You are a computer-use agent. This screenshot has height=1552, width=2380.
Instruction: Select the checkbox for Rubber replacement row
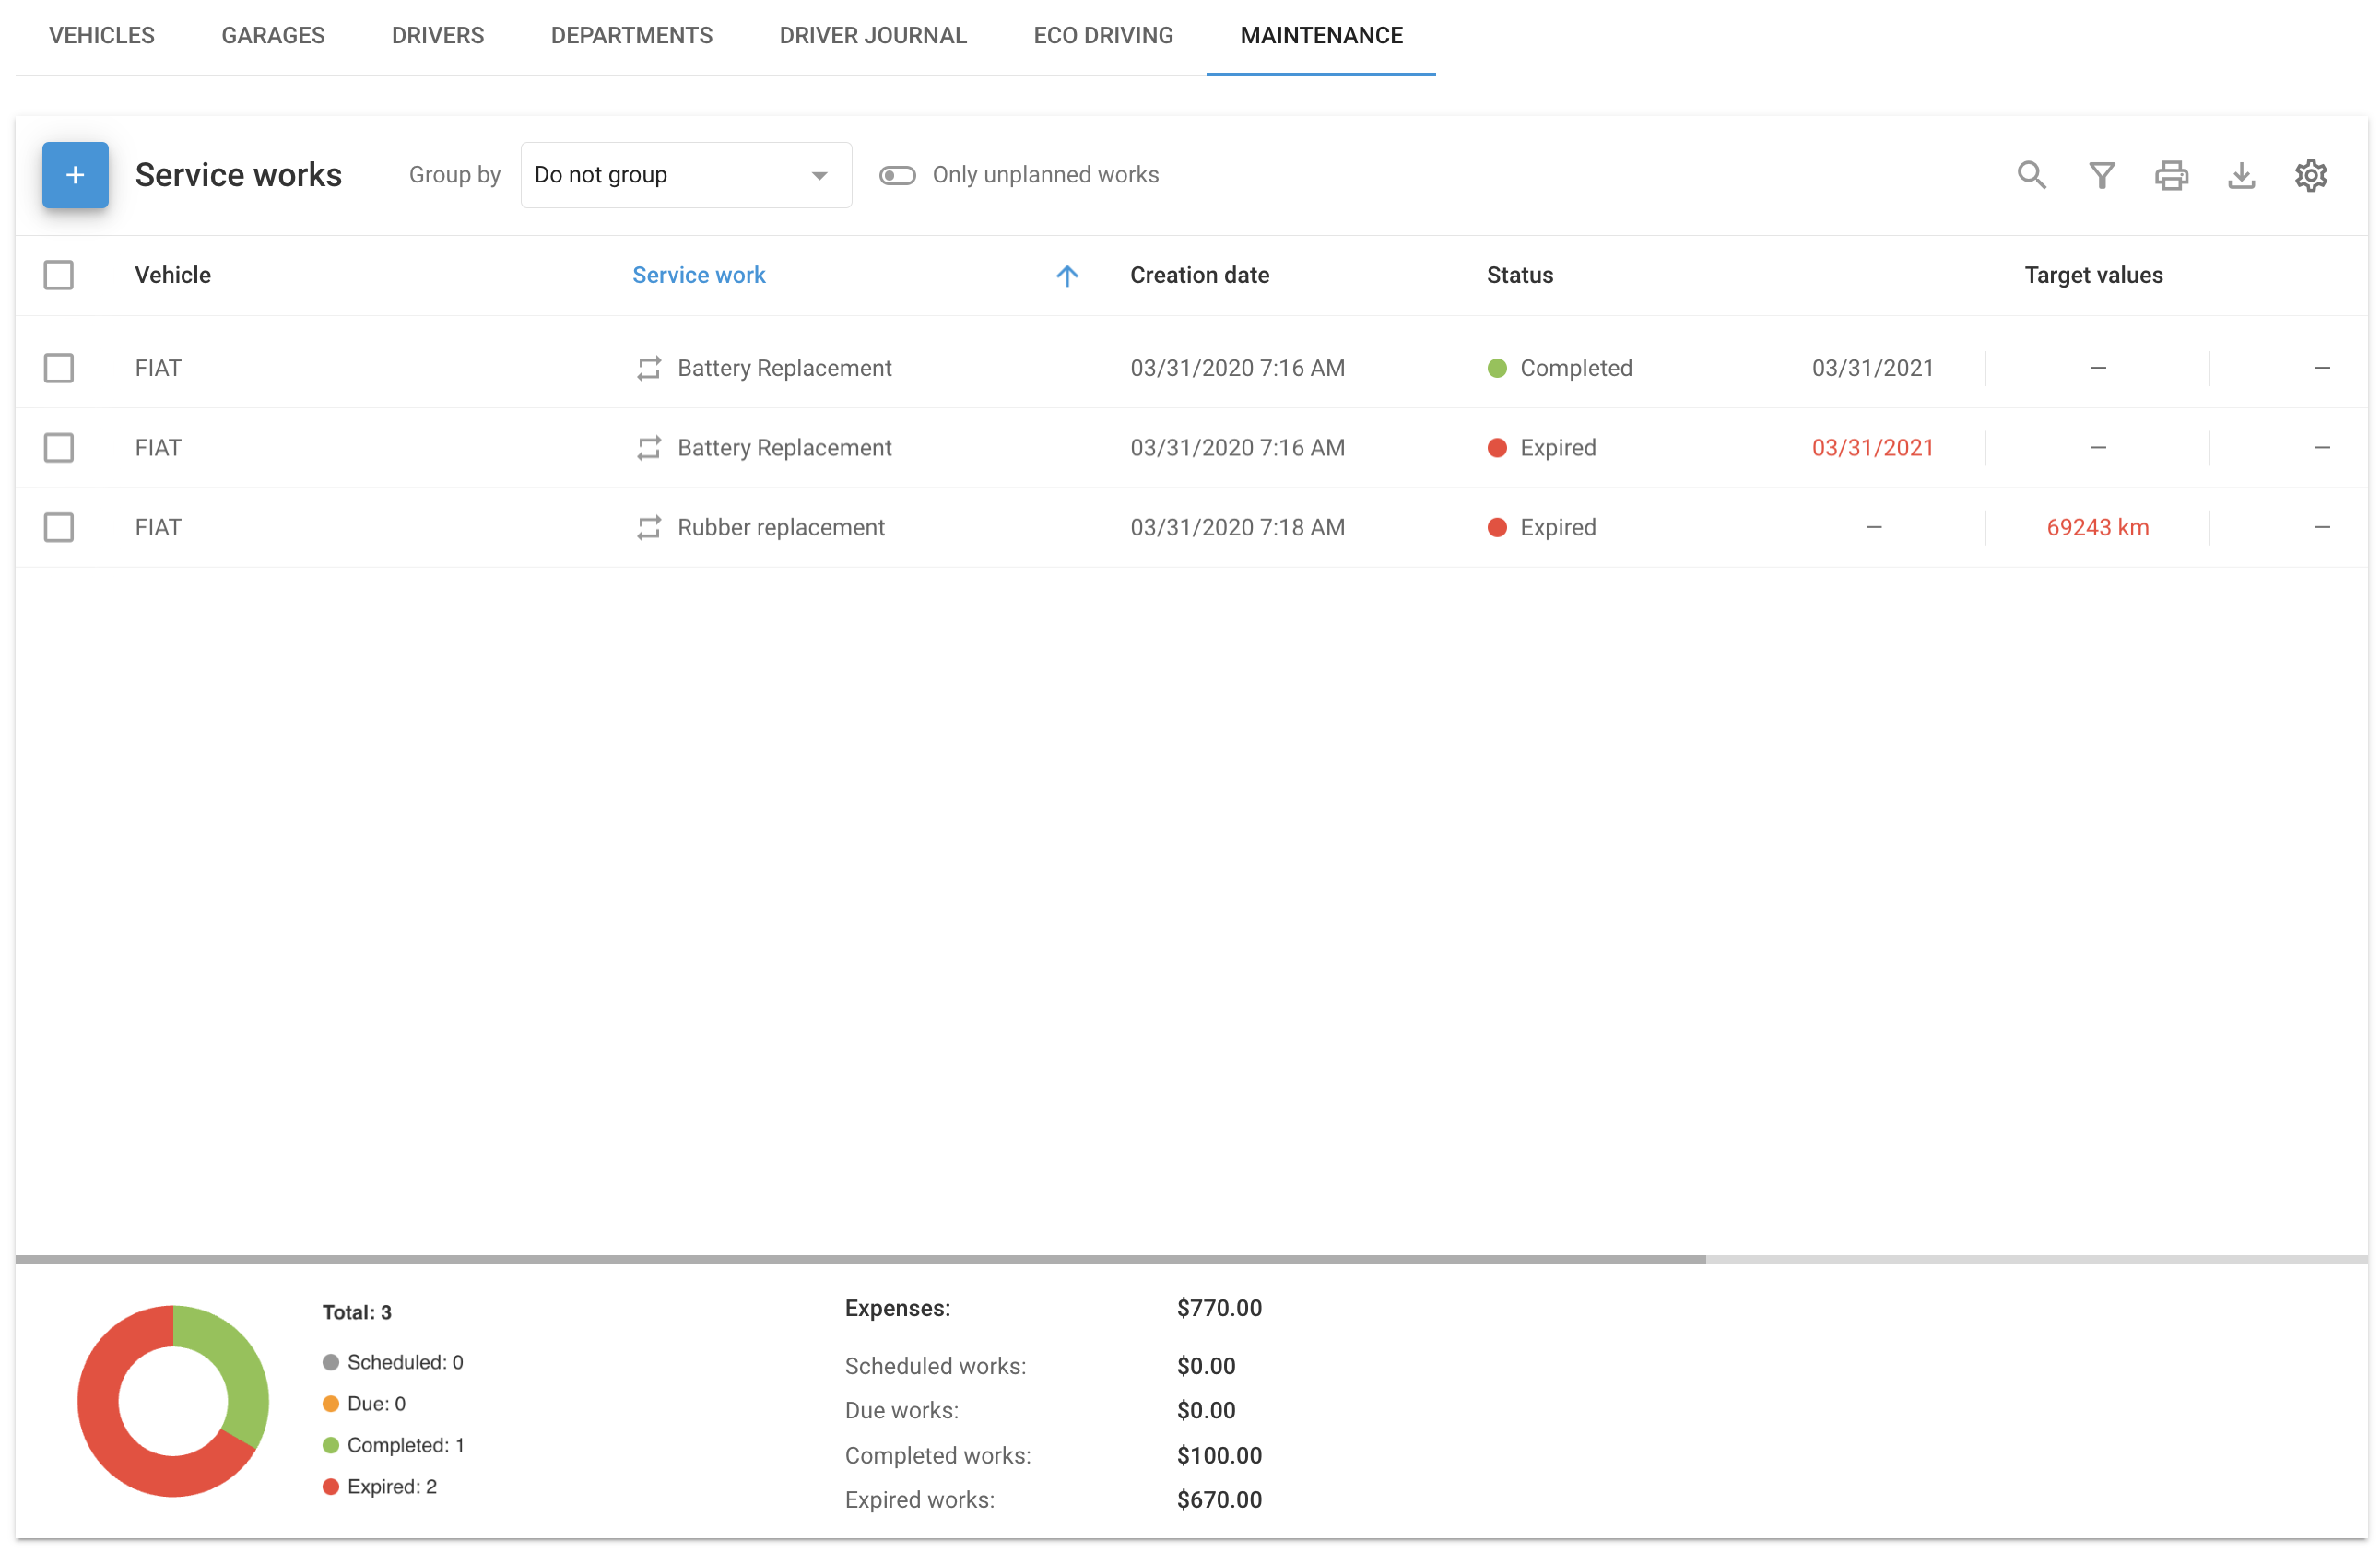click(59, 527)
